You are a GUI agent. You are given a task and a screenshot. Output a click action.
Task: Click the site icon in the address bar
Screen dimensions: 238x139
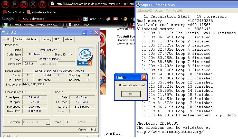[x=53, y=3]
